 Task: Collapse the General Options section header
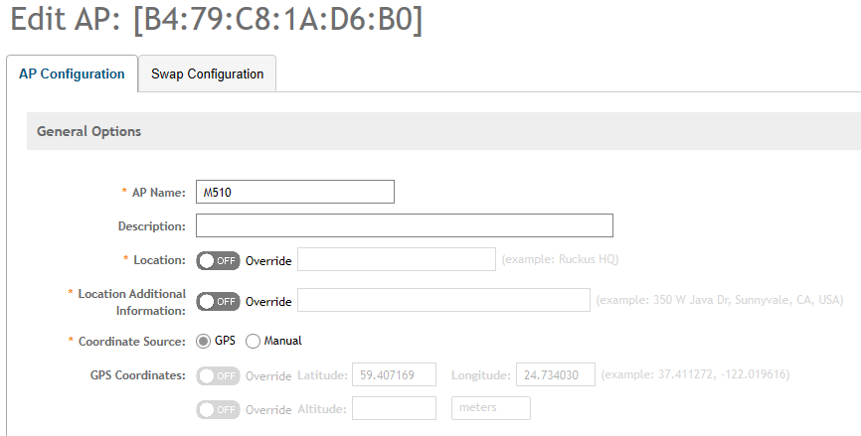click(89, 131)
